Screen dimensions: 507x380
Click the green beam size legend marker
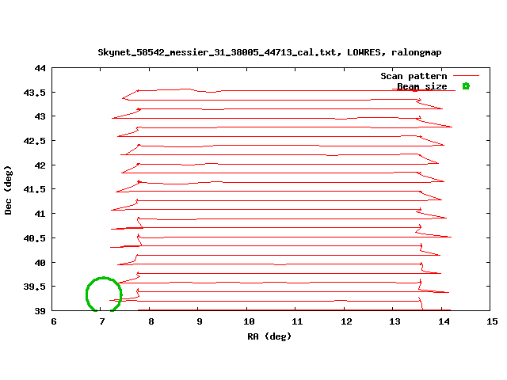pyautogui.click(x=466, y=86)
